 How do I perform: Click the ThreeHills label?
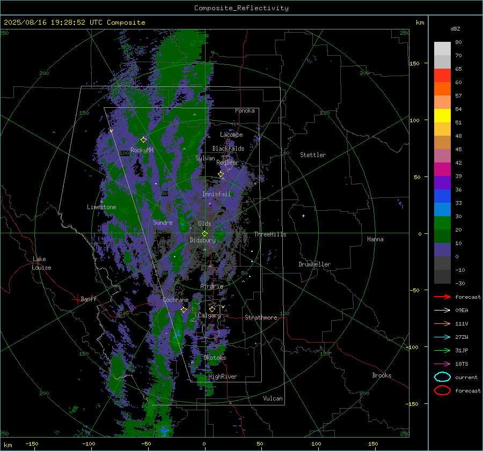coord(270,234)
